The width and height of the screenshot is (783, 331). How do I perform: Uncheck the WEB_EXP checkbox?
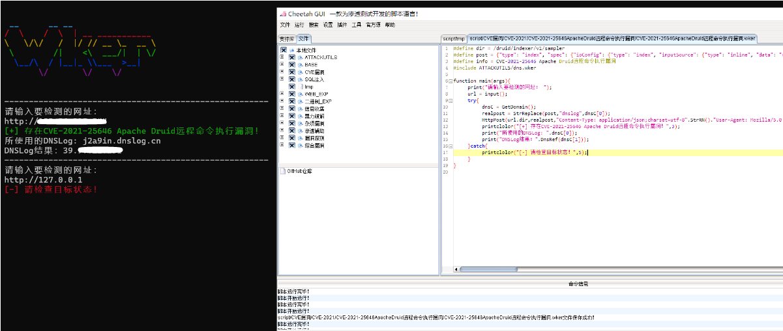click(x=292, y=94)
